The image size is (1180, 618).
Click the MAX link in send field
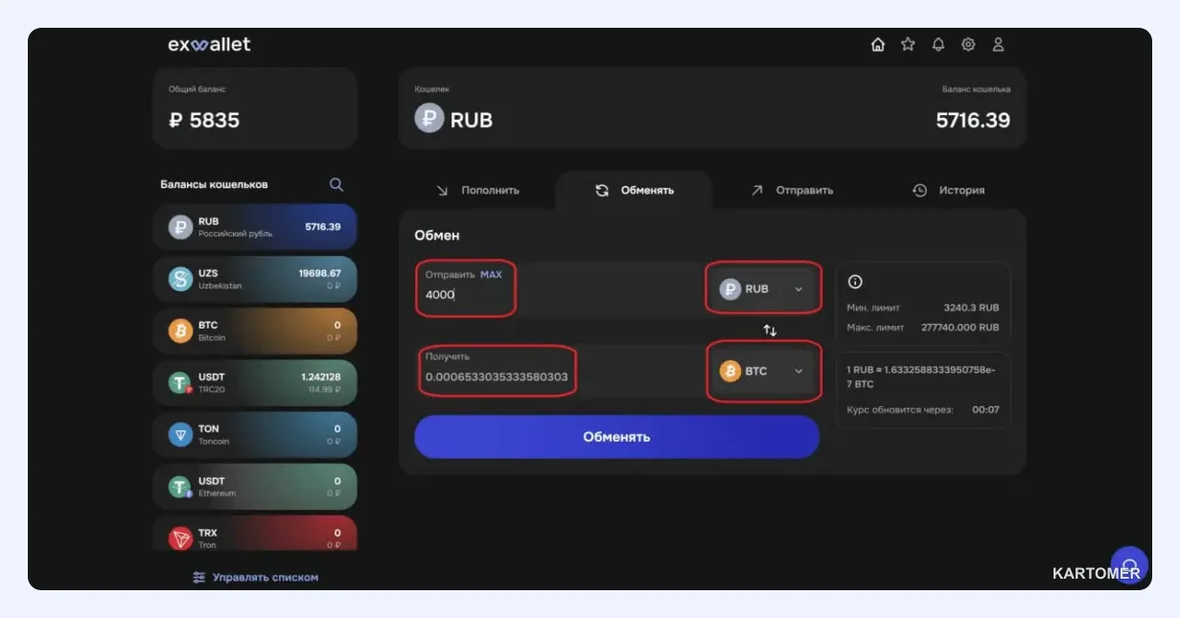491,275
